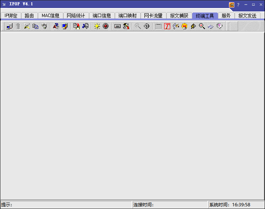The image size is (265, 209).
Task: Click the yellow lightning bolt icon
Action: click(193, 26)
